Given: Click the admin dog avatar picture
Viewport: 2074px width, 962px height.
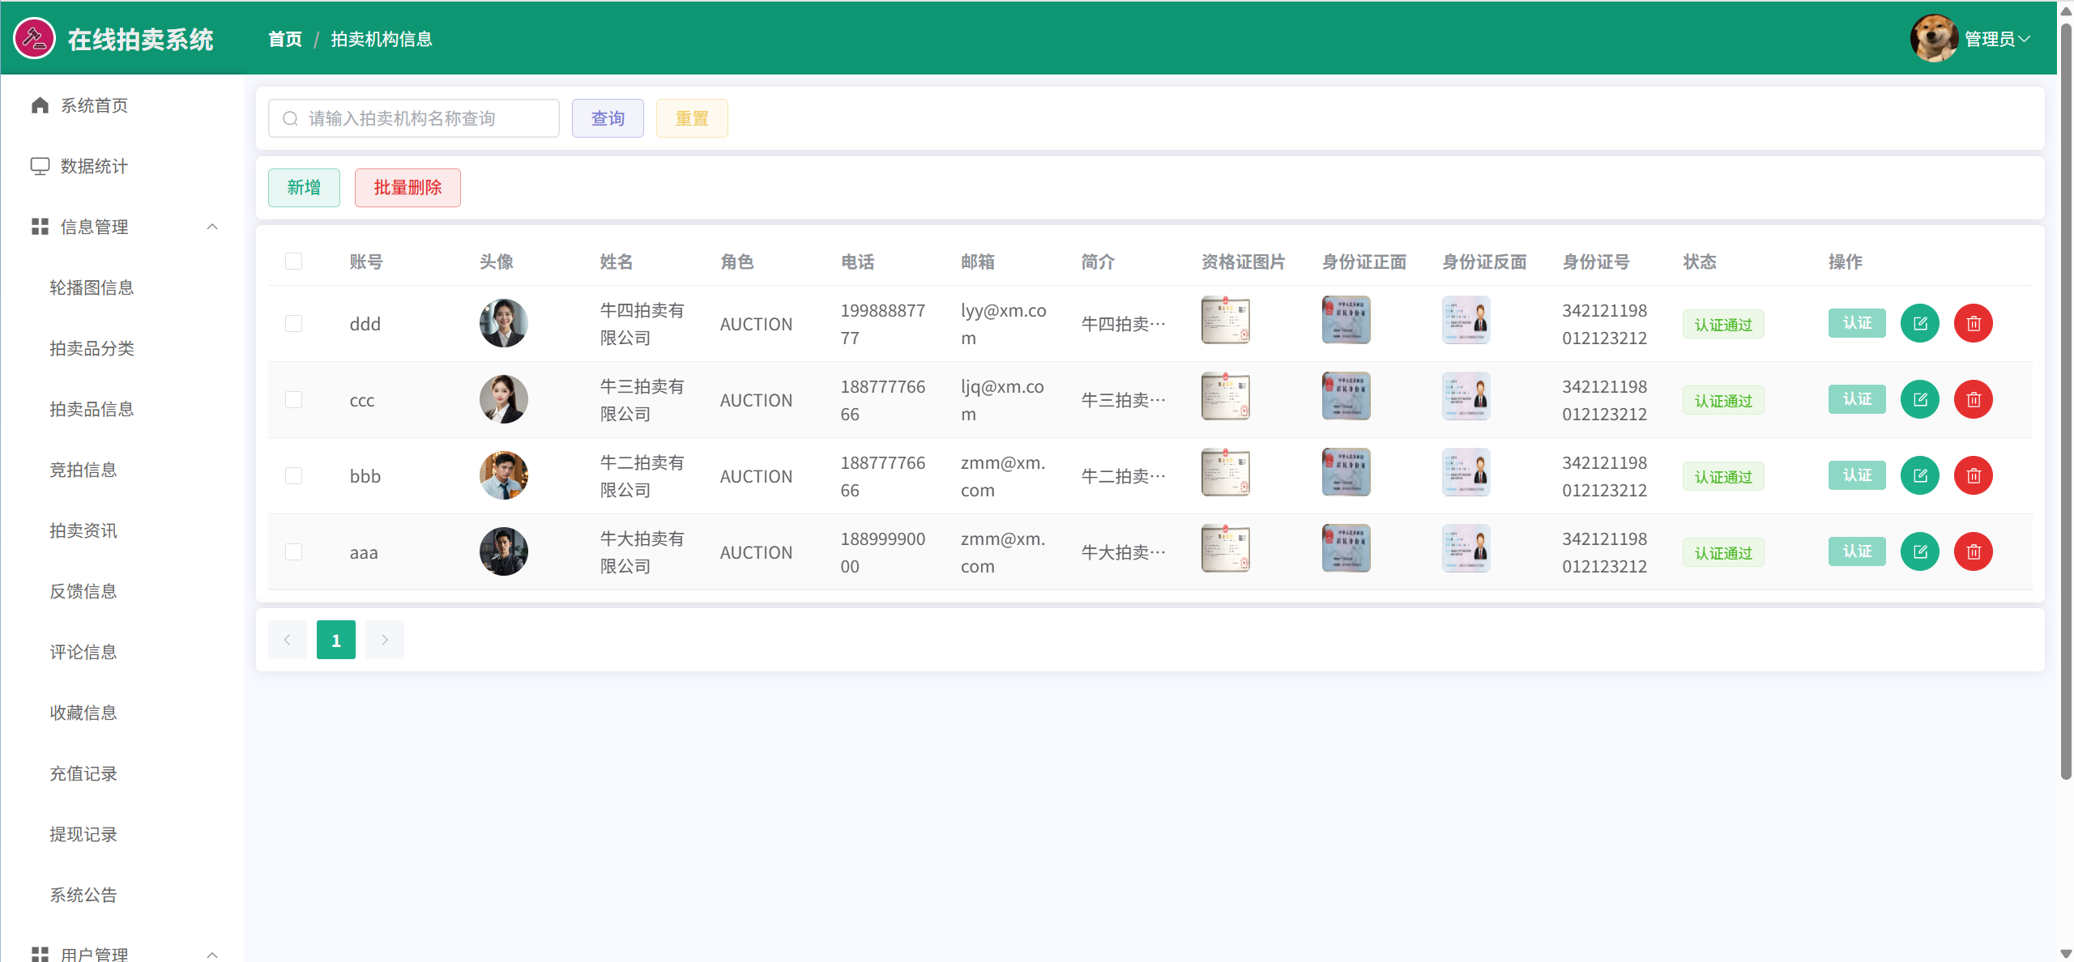Looking at the screenshot, I should [1933, 38].
